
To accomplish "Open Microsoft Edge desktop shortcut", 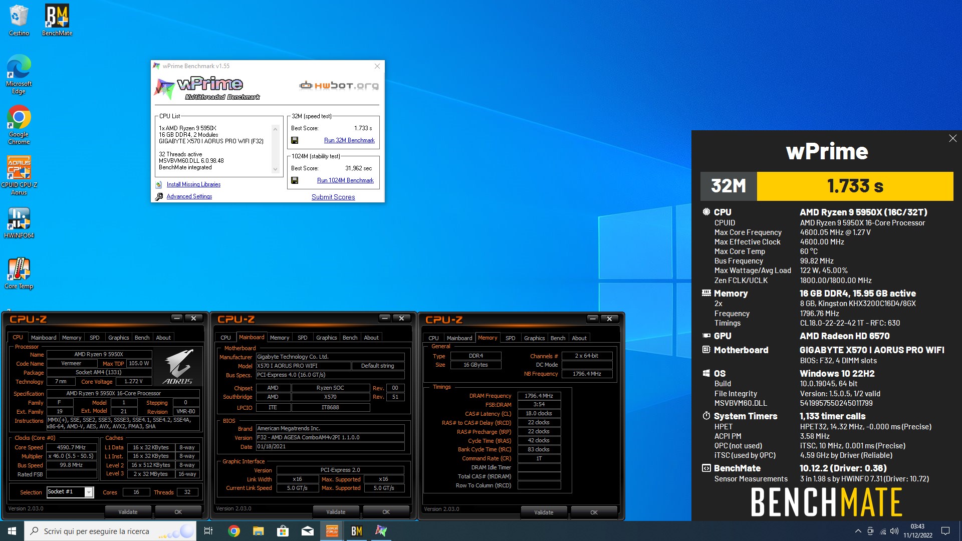I will pos(19,74).
